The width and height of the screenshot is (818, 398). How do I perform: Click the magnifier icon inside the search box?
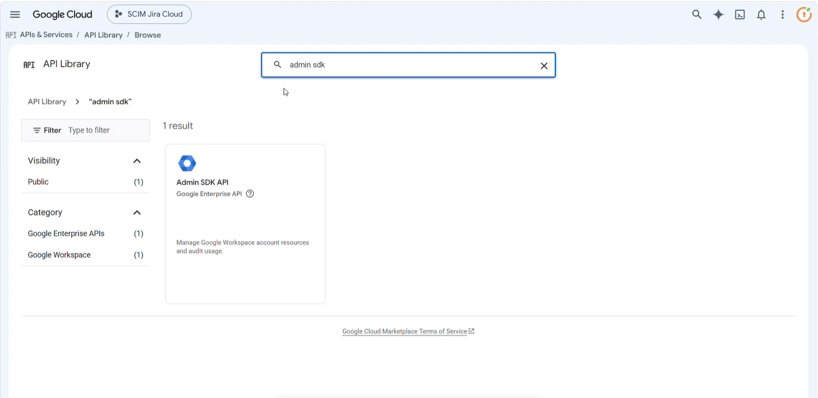pos(278,65)
